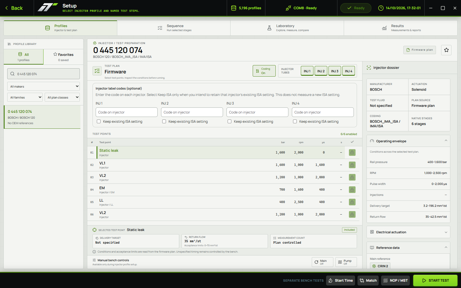This screenshot has width=461, height=288.
Task: Click the 6/6 enabled counter
Action: 349,134
